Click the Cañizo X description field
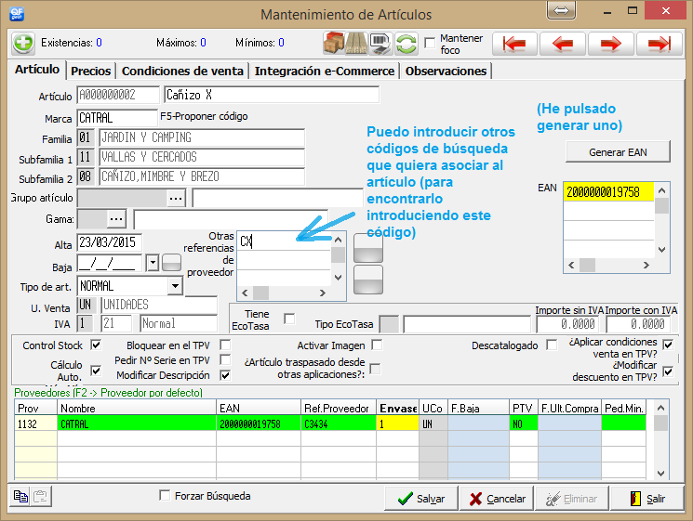Screen dimensions: 693x521 tap(272, 95)
